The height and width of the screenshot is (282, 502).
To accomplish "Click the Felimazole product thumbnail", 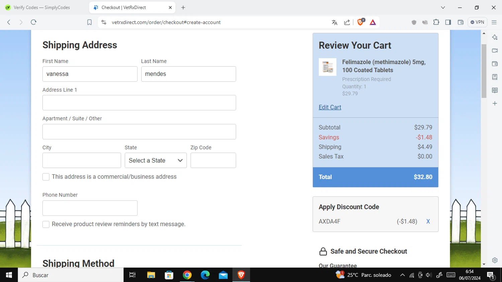I will click(x=328, y=67).
